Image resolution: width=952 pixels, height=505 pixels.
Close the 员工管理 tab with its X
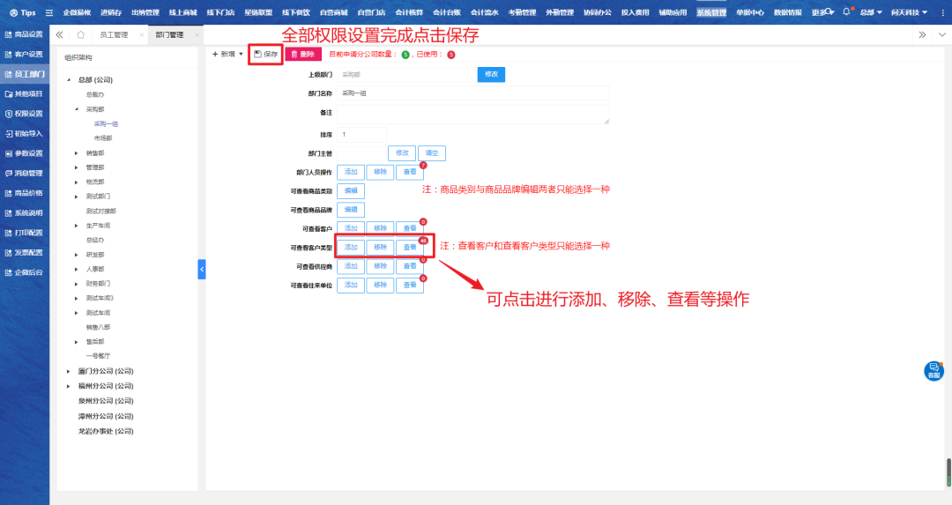click(141, 35)
